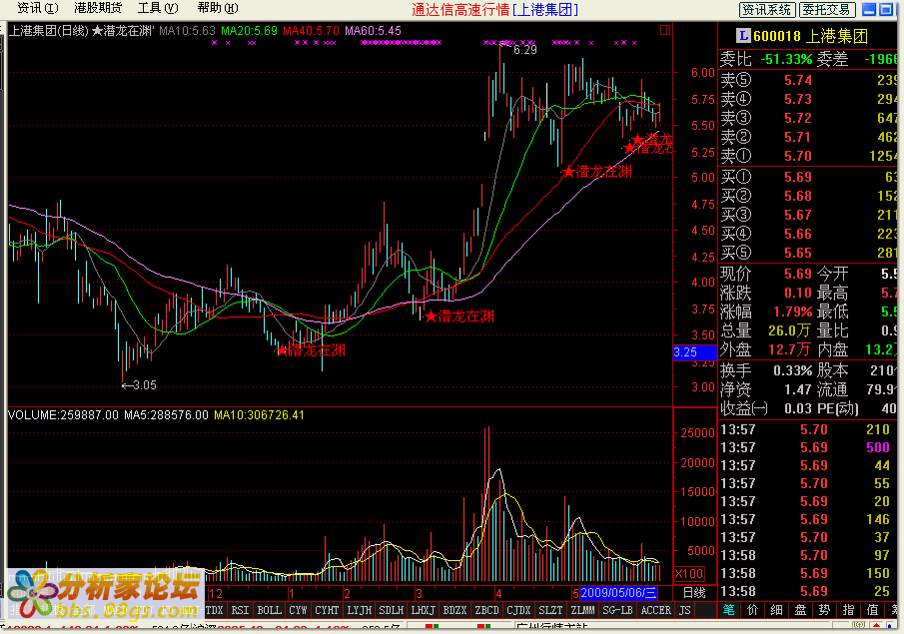The image size is (904, 634).
Task: Click the yellow MA10:306726.41 label
Action: (x=259, y=415)
